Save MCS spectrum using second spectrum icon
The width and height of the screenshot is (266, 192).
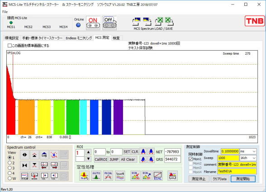tap(147, 21)
